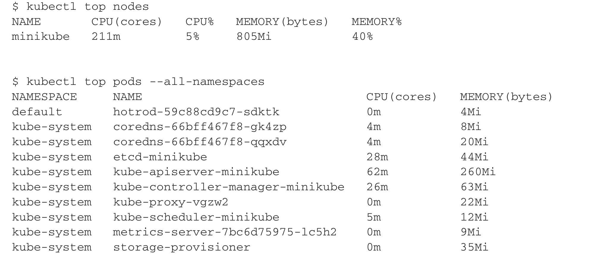Click the kube-scheduler-minikube pod name
The height and width of the screenshot is (260, 591).
point(196,217)
